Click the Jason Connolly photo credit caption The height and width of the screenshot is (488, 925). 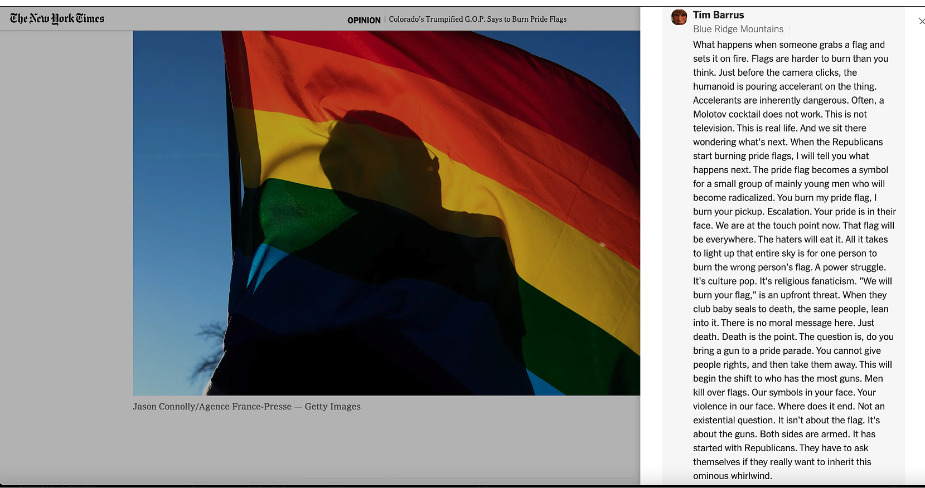click(x=246, y=407)
